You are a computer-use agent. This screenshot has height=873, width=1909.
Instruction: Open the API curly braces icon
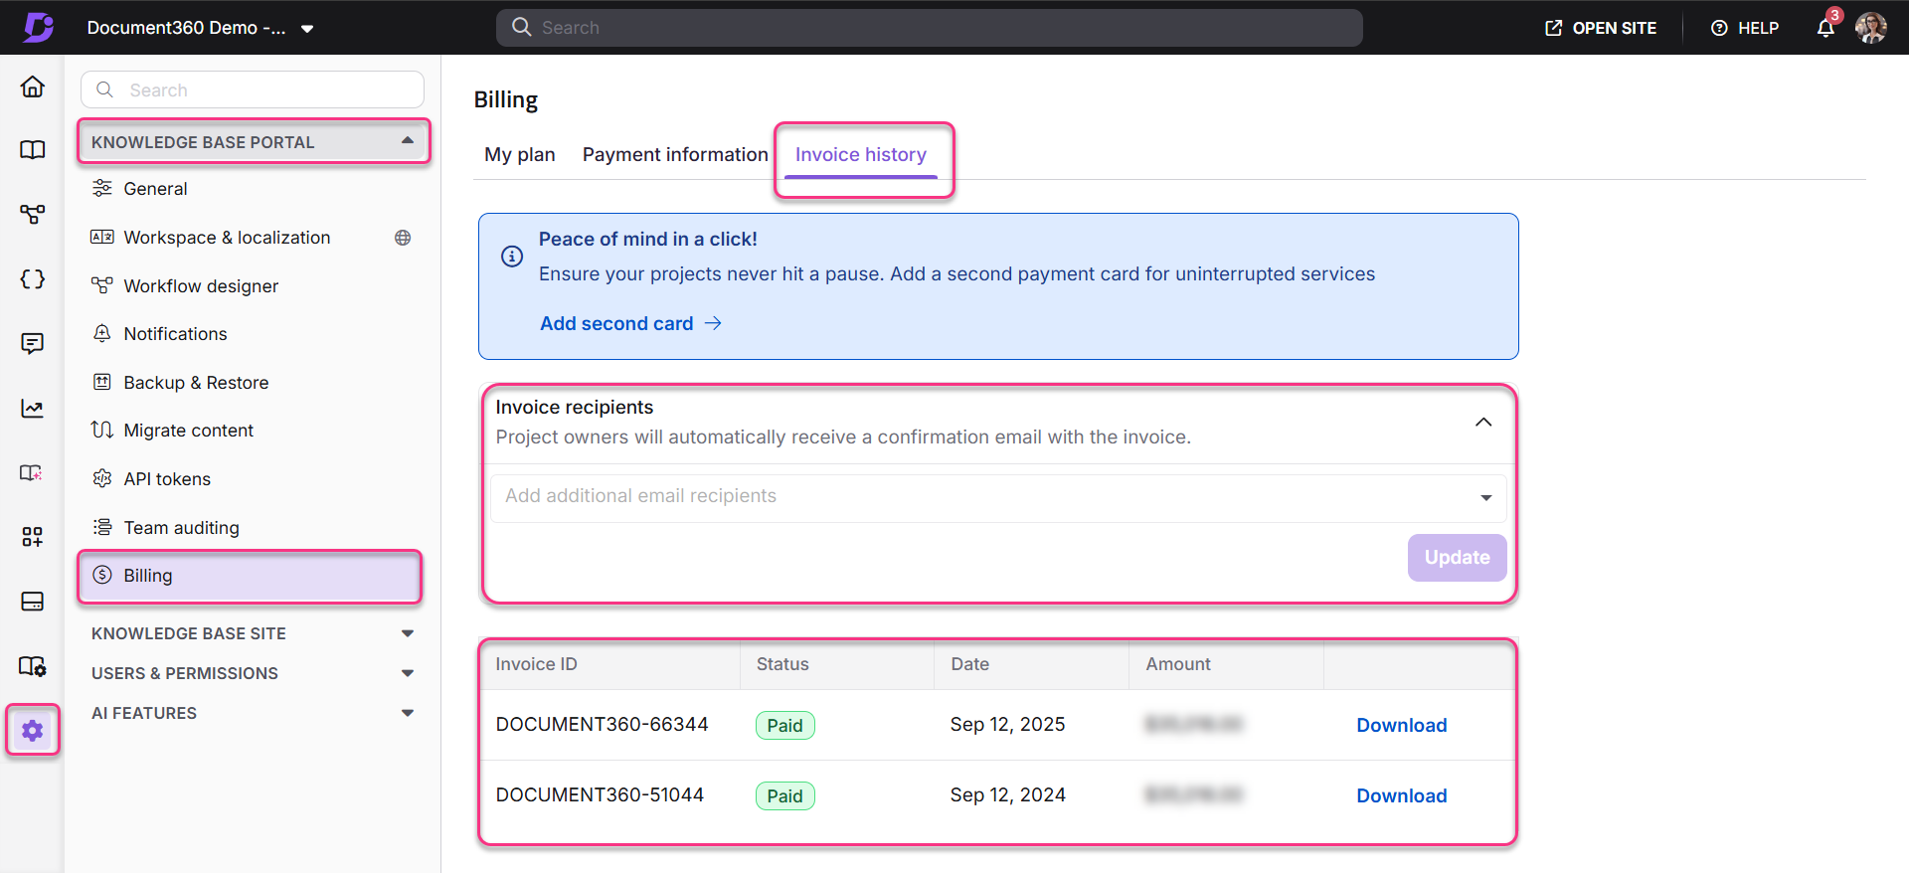click(33, 278)
